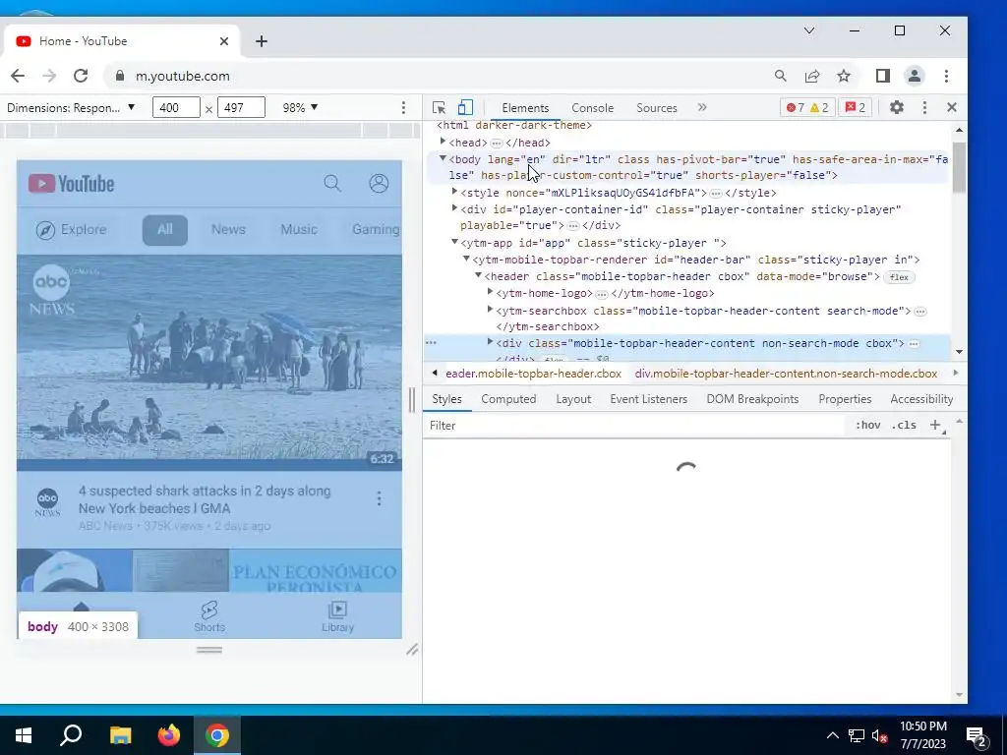Collapse the ytm-mobile-topbar-renderer node

click(467, 259)
